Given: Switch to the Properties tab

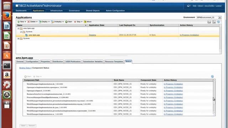Looking at the screenshot, I should [x=45, y=62].
